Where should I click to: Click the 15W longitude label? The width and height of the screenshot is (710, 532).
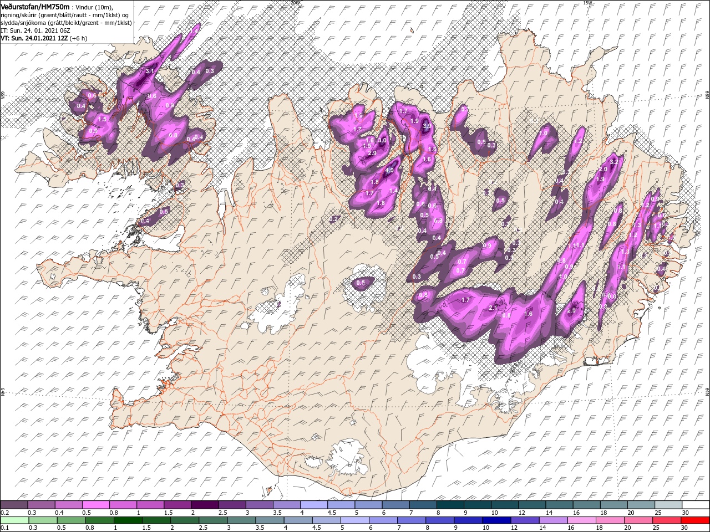click(587, 2)
